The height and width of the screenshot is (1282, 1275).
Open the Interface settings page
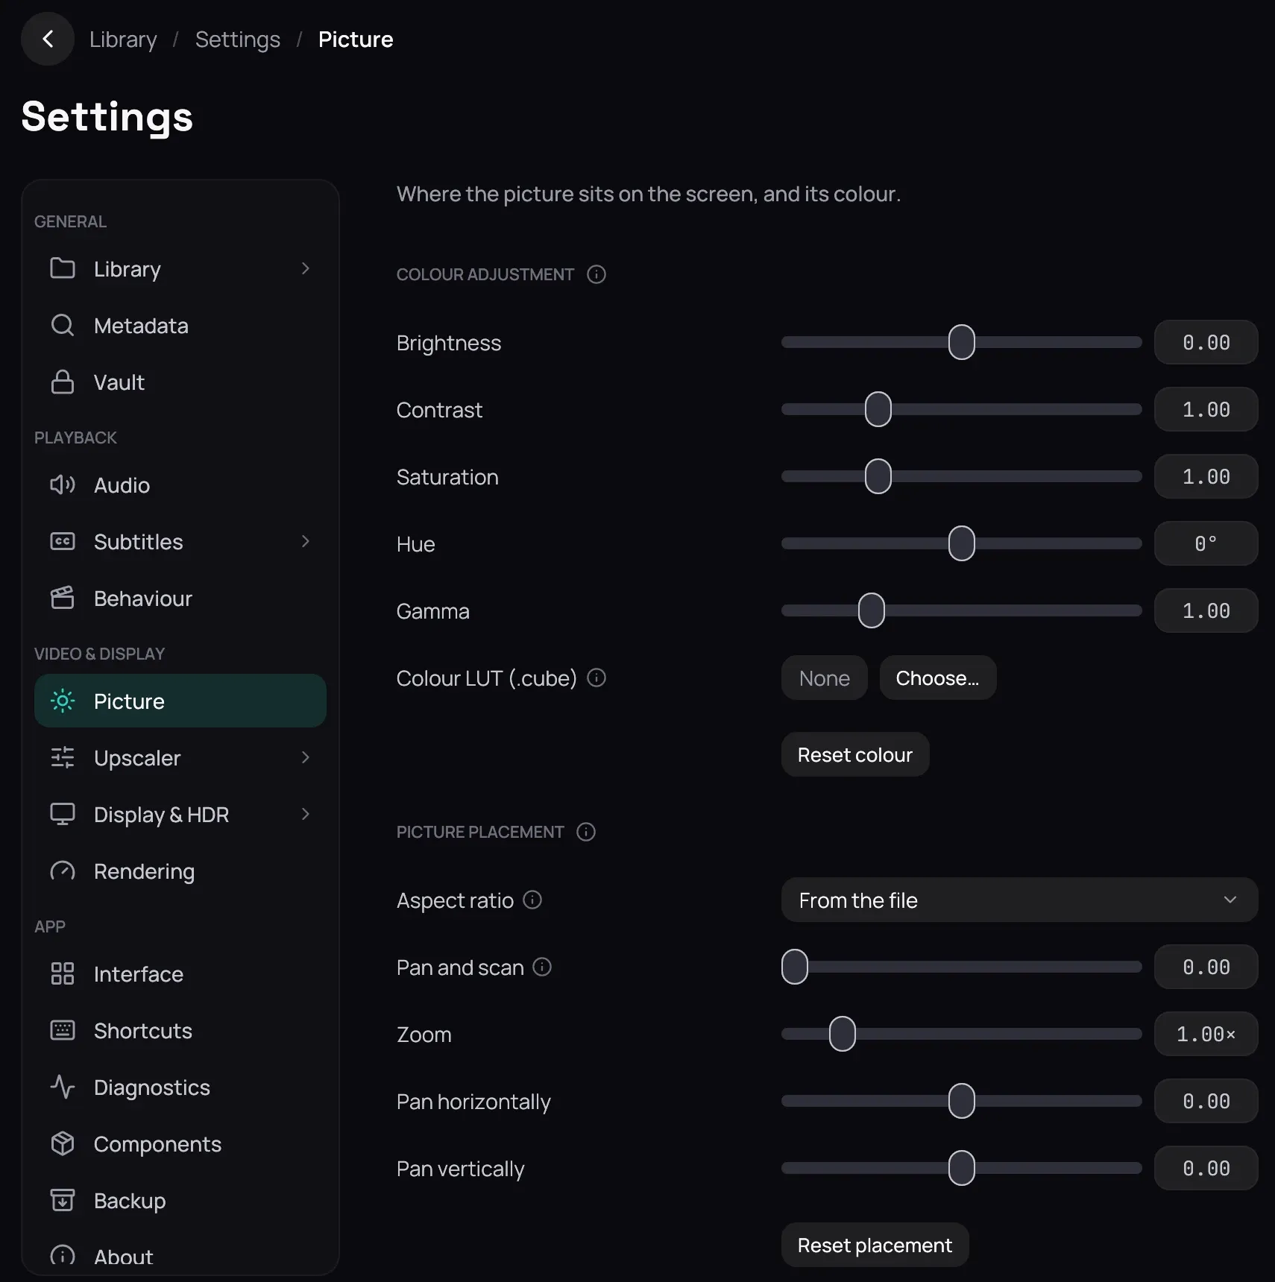tap(180, 973)
